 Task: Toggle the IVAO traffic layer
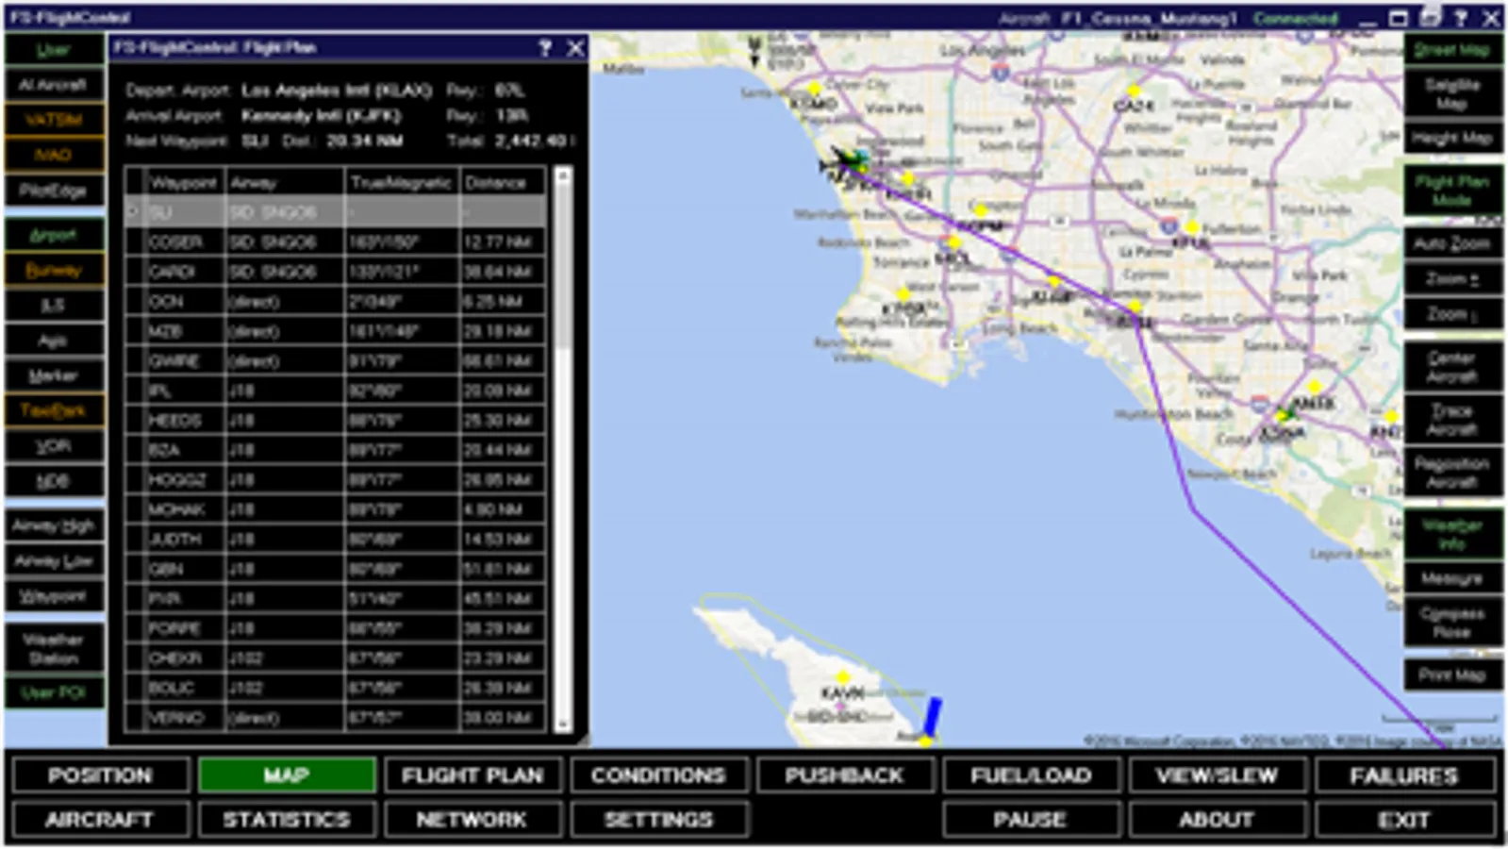[x=54, y=155]
